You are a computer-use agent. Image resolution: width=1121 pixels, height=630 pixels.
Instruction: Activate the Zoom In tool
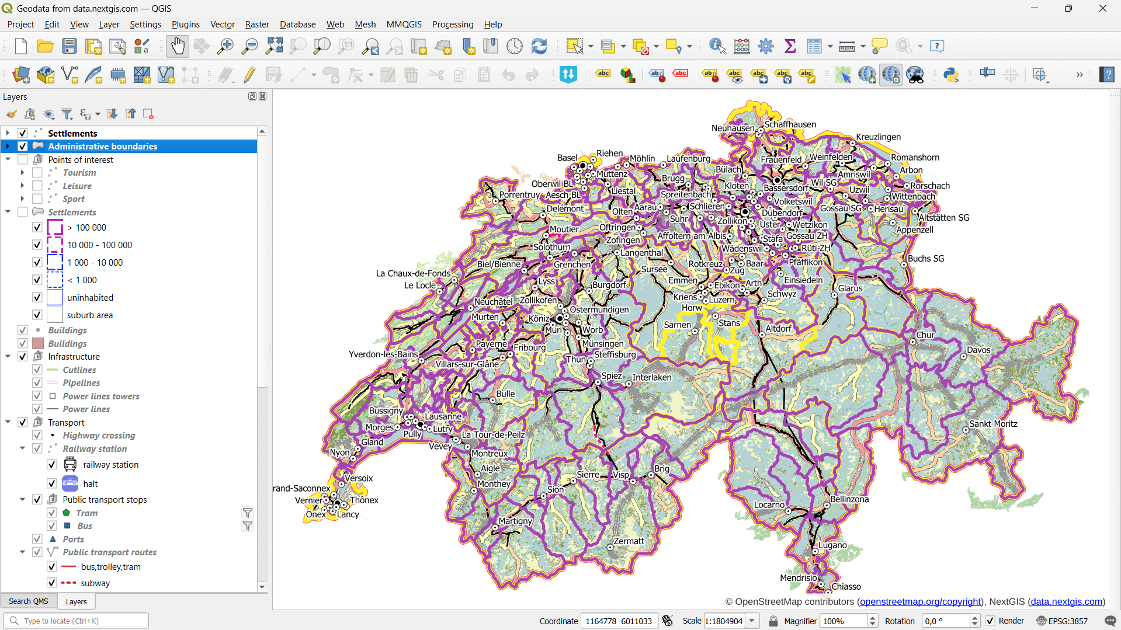pyautogui.click(x=225, y=46)
